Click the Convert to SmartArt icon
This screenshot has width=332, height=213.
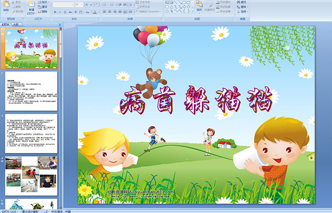click(137, 11)
